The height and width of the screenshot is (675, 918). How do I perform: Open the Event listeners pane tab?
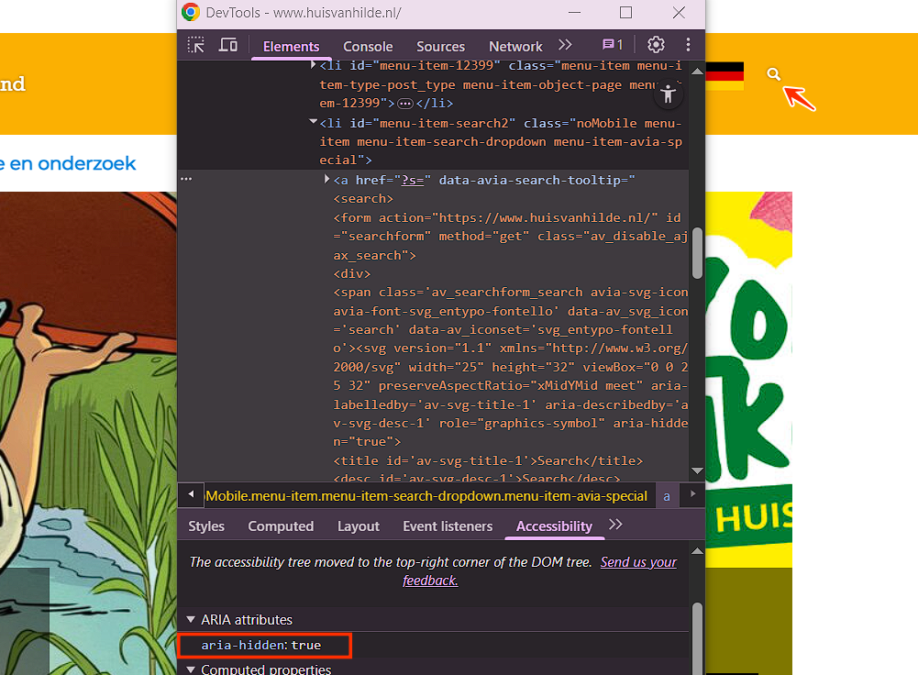(x=446, y=526)
